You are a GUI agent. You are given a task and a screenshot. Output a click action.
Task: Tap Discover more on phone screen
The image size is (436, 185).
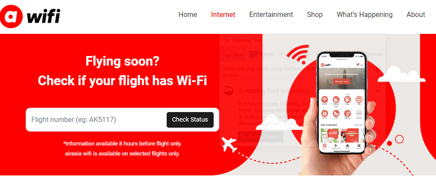(342, 82)
